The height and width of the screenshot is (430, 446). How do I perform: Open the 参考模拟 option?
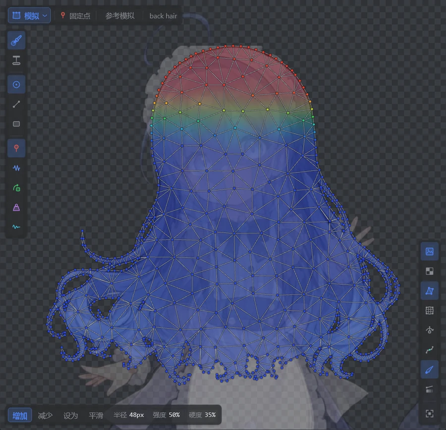[120, 16]
